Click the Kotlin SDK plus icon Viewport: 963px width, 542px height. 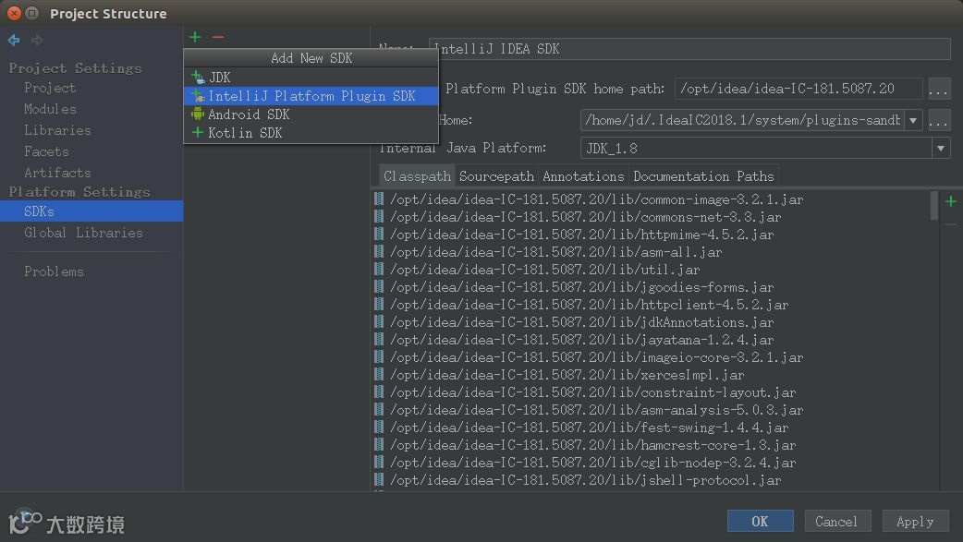pyautogui.click(x=197, y=133)
